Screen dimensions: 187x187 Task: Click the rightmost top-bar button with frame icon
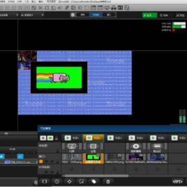click(181, 15)
